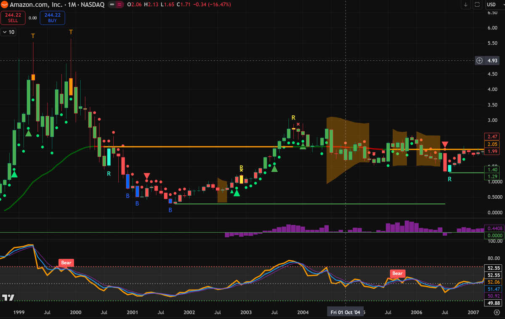This screenshot has width=505, height=319.
Task: Click the 50.92 purple oscillator value label
Action: point(492,296)
